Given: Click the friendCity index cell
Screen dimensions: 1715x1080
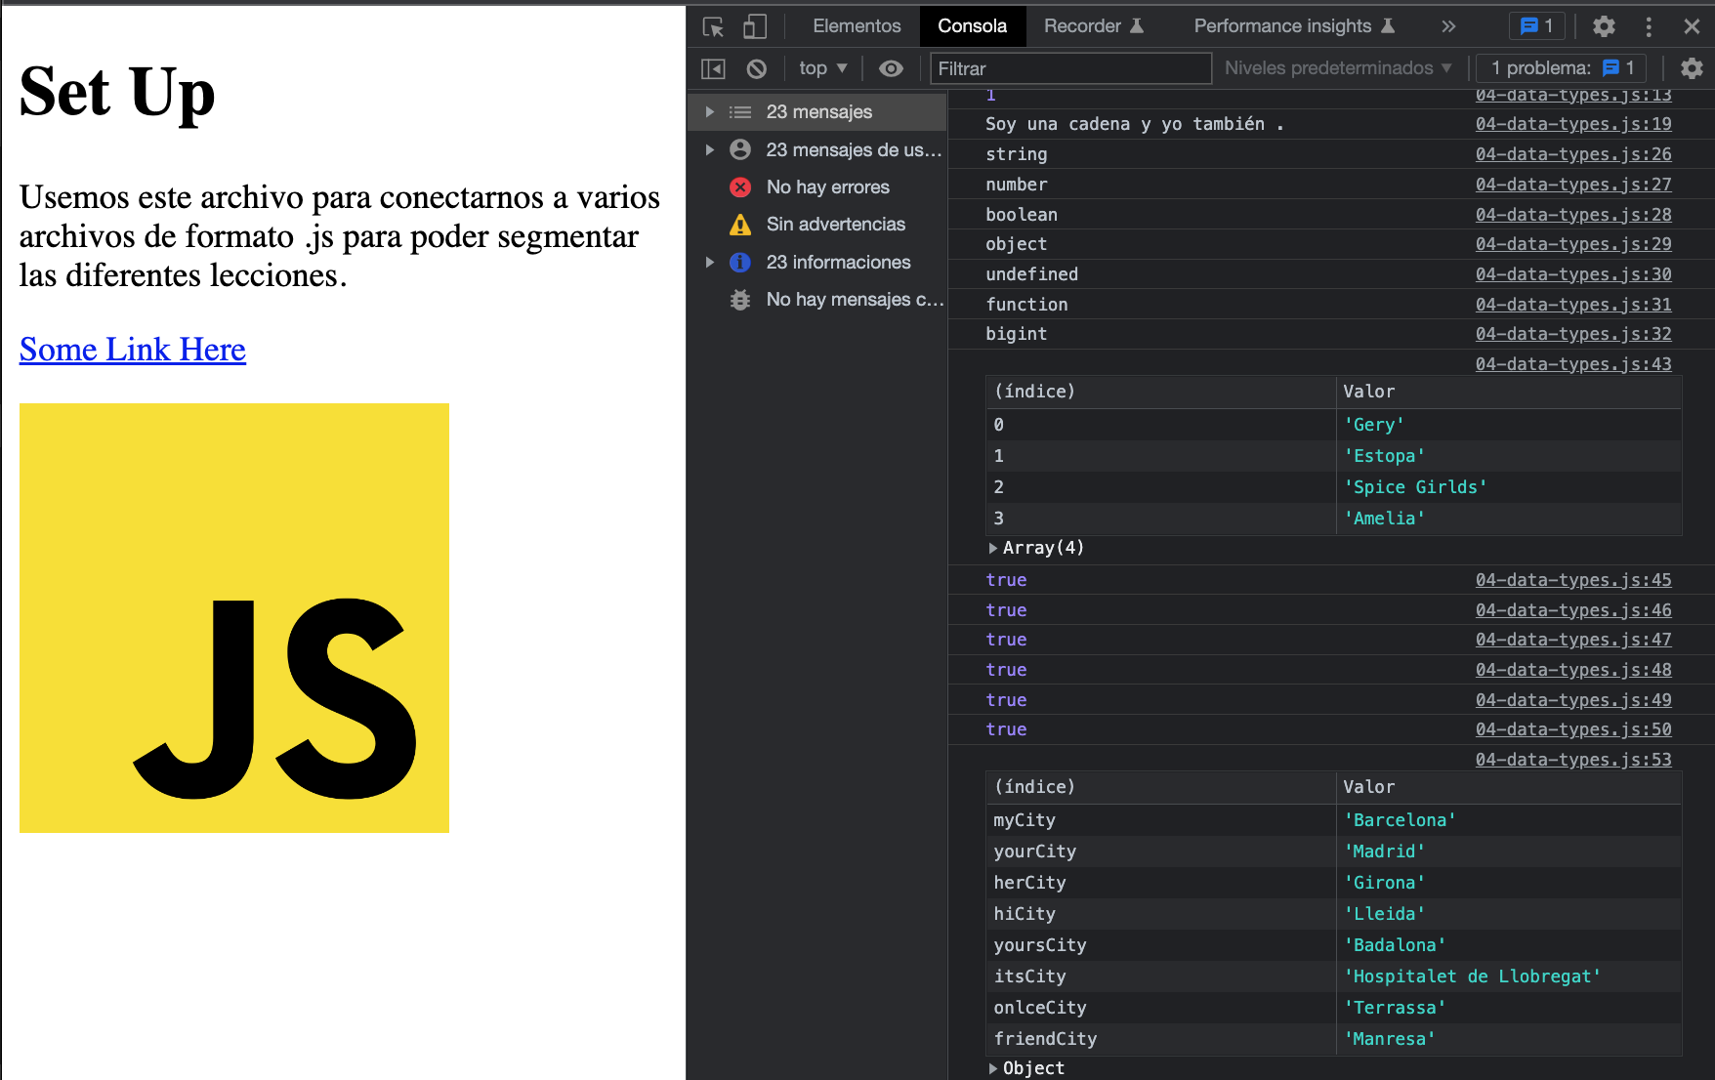Looking at the screenshot, I should tap(1160, 1039).
